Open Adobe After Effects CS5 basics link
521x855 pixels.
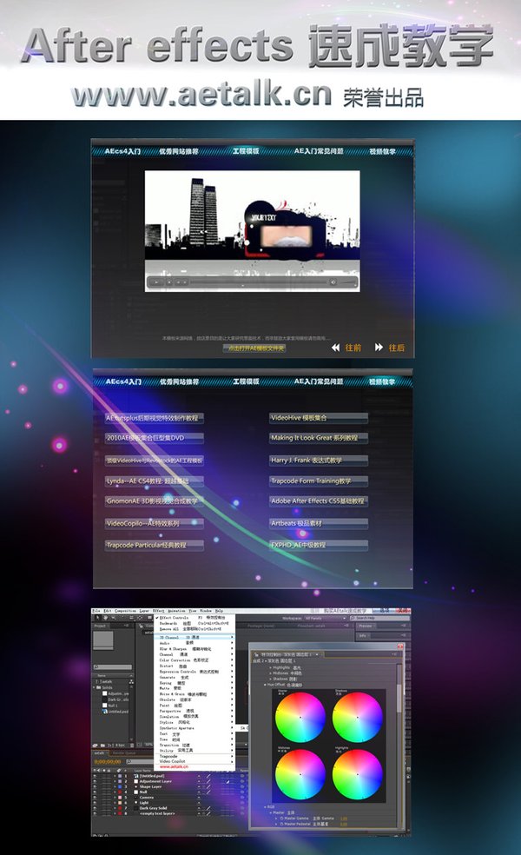pos(319,500)
